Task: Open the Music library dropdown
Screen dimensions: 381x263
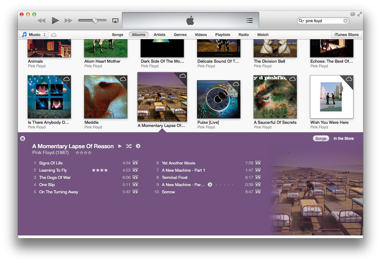Action: (x=34, y=34)
